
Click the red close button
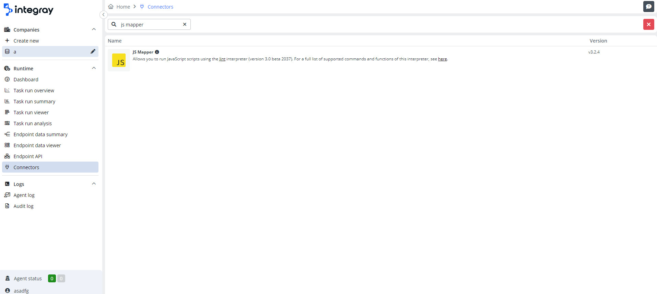click(x=648, y=24)
